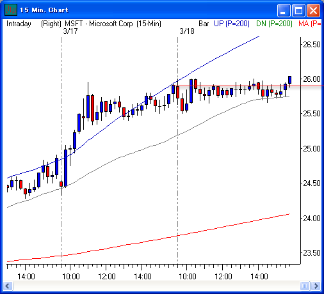This screenshot has width=324, height=294.
Task: Click the Intraday label
Action: coord(19,24)
